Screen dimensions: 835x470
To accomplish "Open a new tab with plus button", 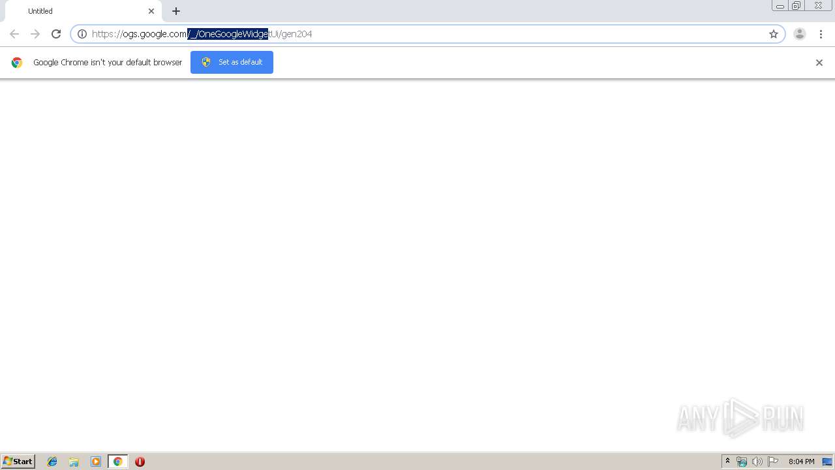I will (176, 11).
